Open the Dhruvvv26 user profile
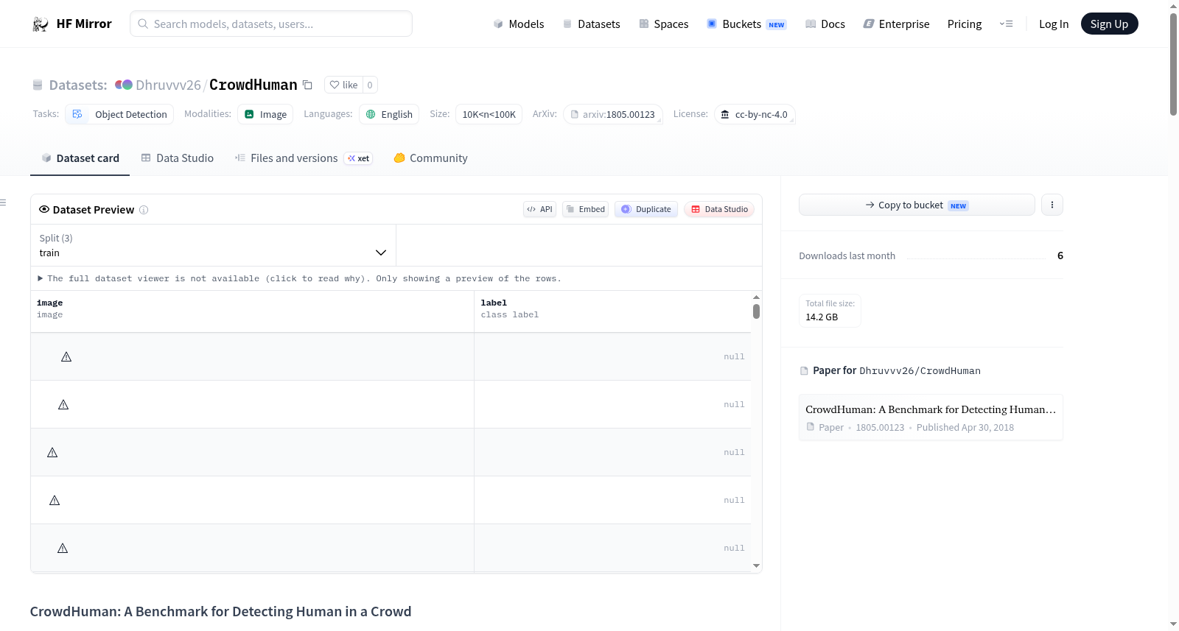 pyautogui.click(x=168, y=85)
